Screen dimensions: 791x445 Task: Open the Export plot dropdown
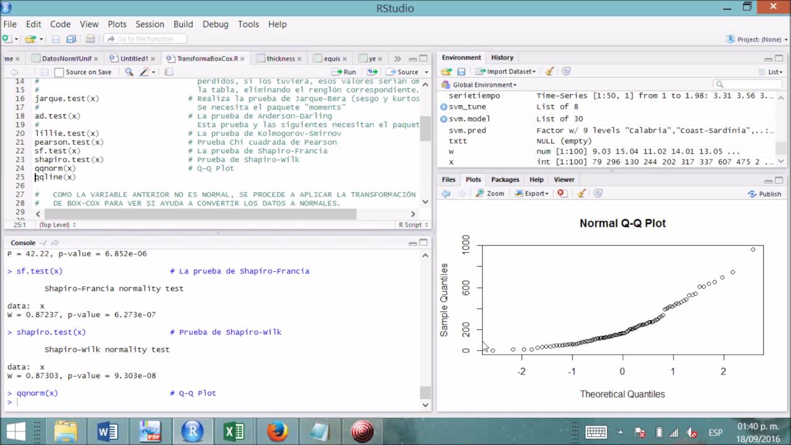point(531,193)
